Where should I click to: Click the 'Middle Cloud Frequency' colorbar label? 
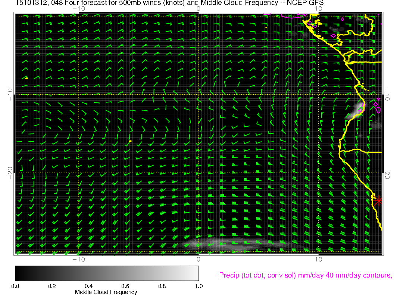[x=106, y=292]
